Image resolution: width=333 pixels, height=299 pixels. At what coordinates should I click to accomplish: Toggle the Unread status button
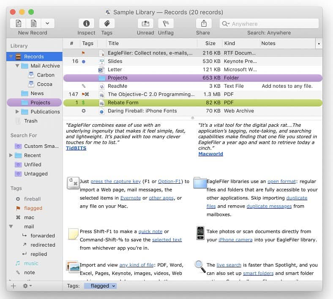tap(145, 24)
